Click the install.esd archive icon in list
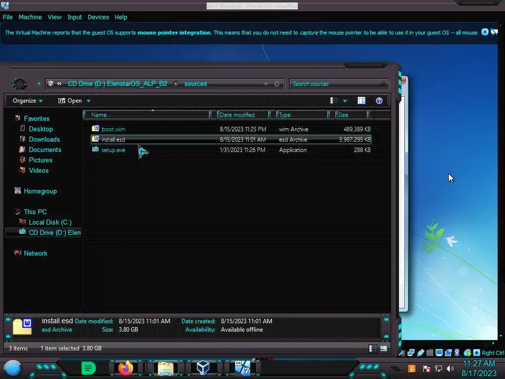Image resolution: width=505 pixels, height=379 pixels. [95, 139]
